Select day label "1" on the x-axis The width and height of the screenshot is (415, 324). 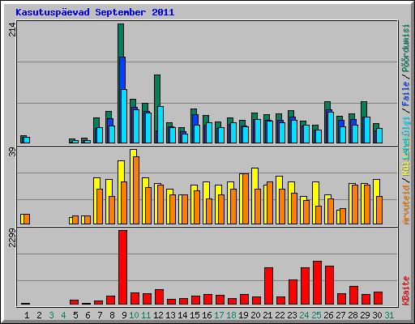(27, 315)
